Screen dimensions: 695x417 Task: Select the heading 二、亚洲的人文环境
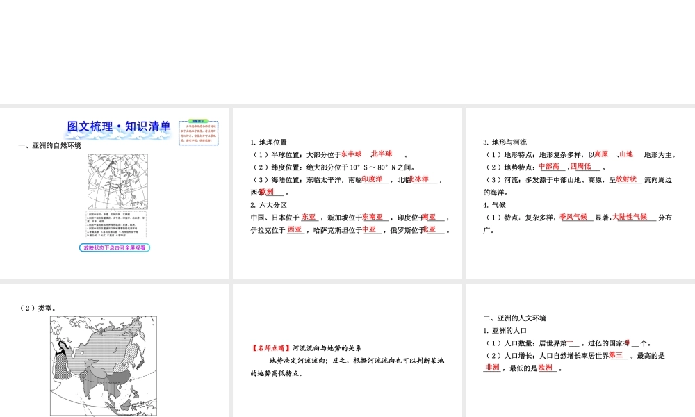514,318
